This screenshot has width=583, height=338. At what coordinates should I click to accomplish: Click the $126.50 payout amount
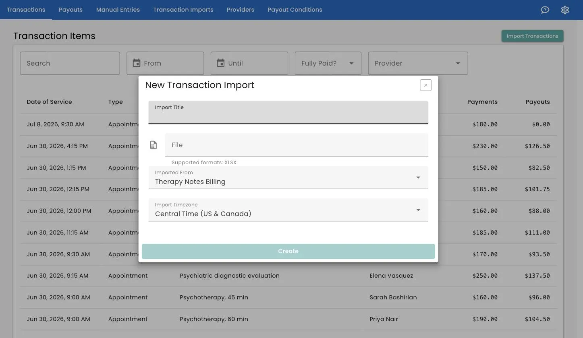(537, 146)
